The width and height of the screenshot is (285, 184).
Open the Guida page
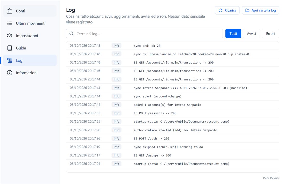point(30,48)
